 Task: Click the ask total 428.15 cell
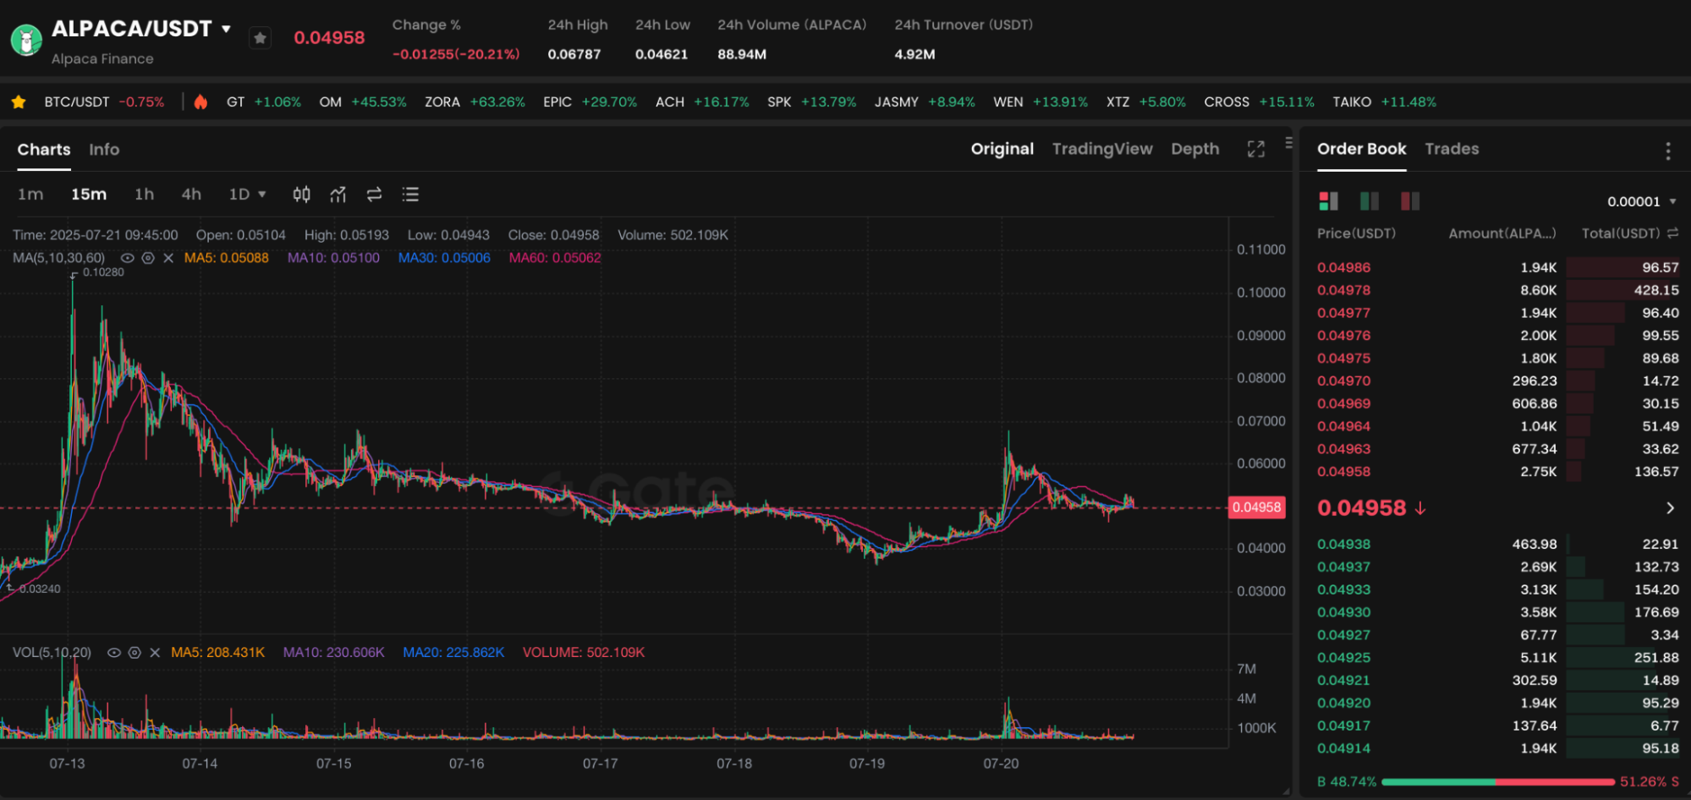click(1656, 290)
